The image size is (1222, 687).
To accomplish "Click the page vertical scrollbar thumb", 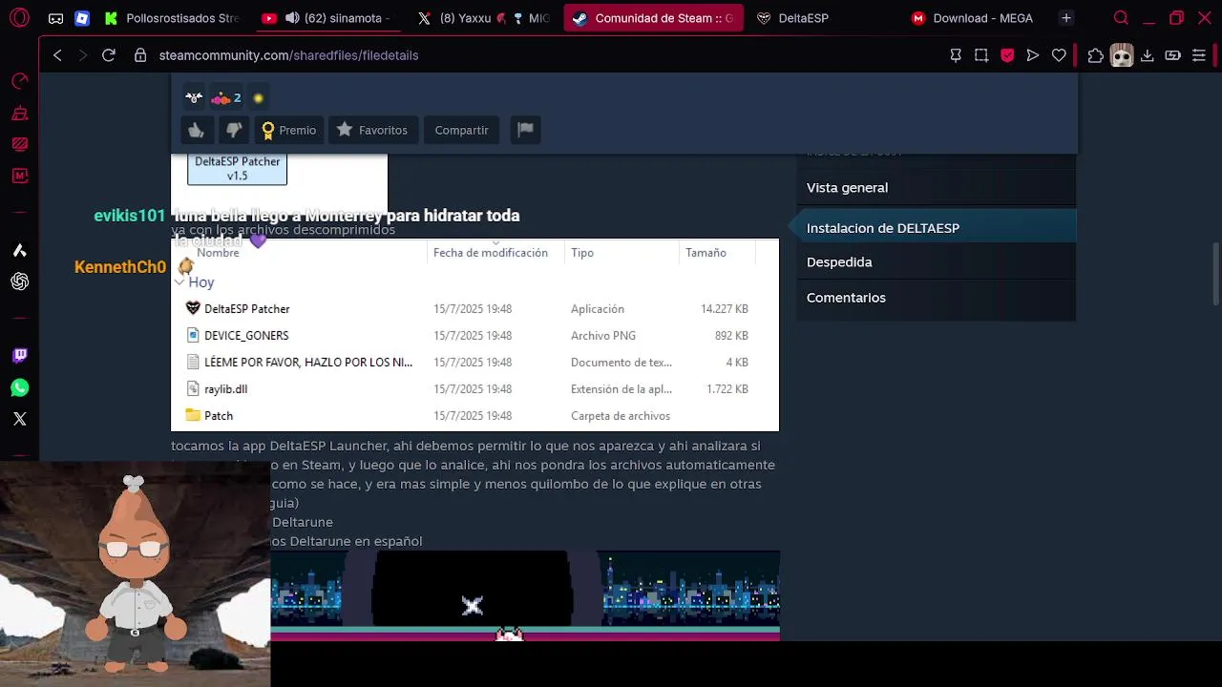I will (1215, 275).
